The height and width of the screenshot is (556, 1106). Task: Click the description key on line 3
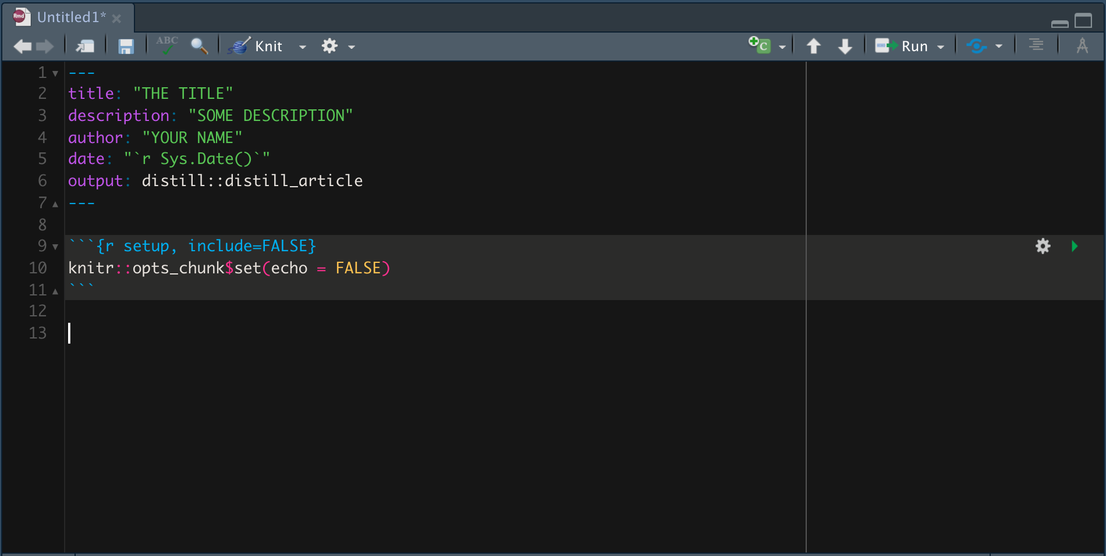pyautogui.click(x=119, y=116)
